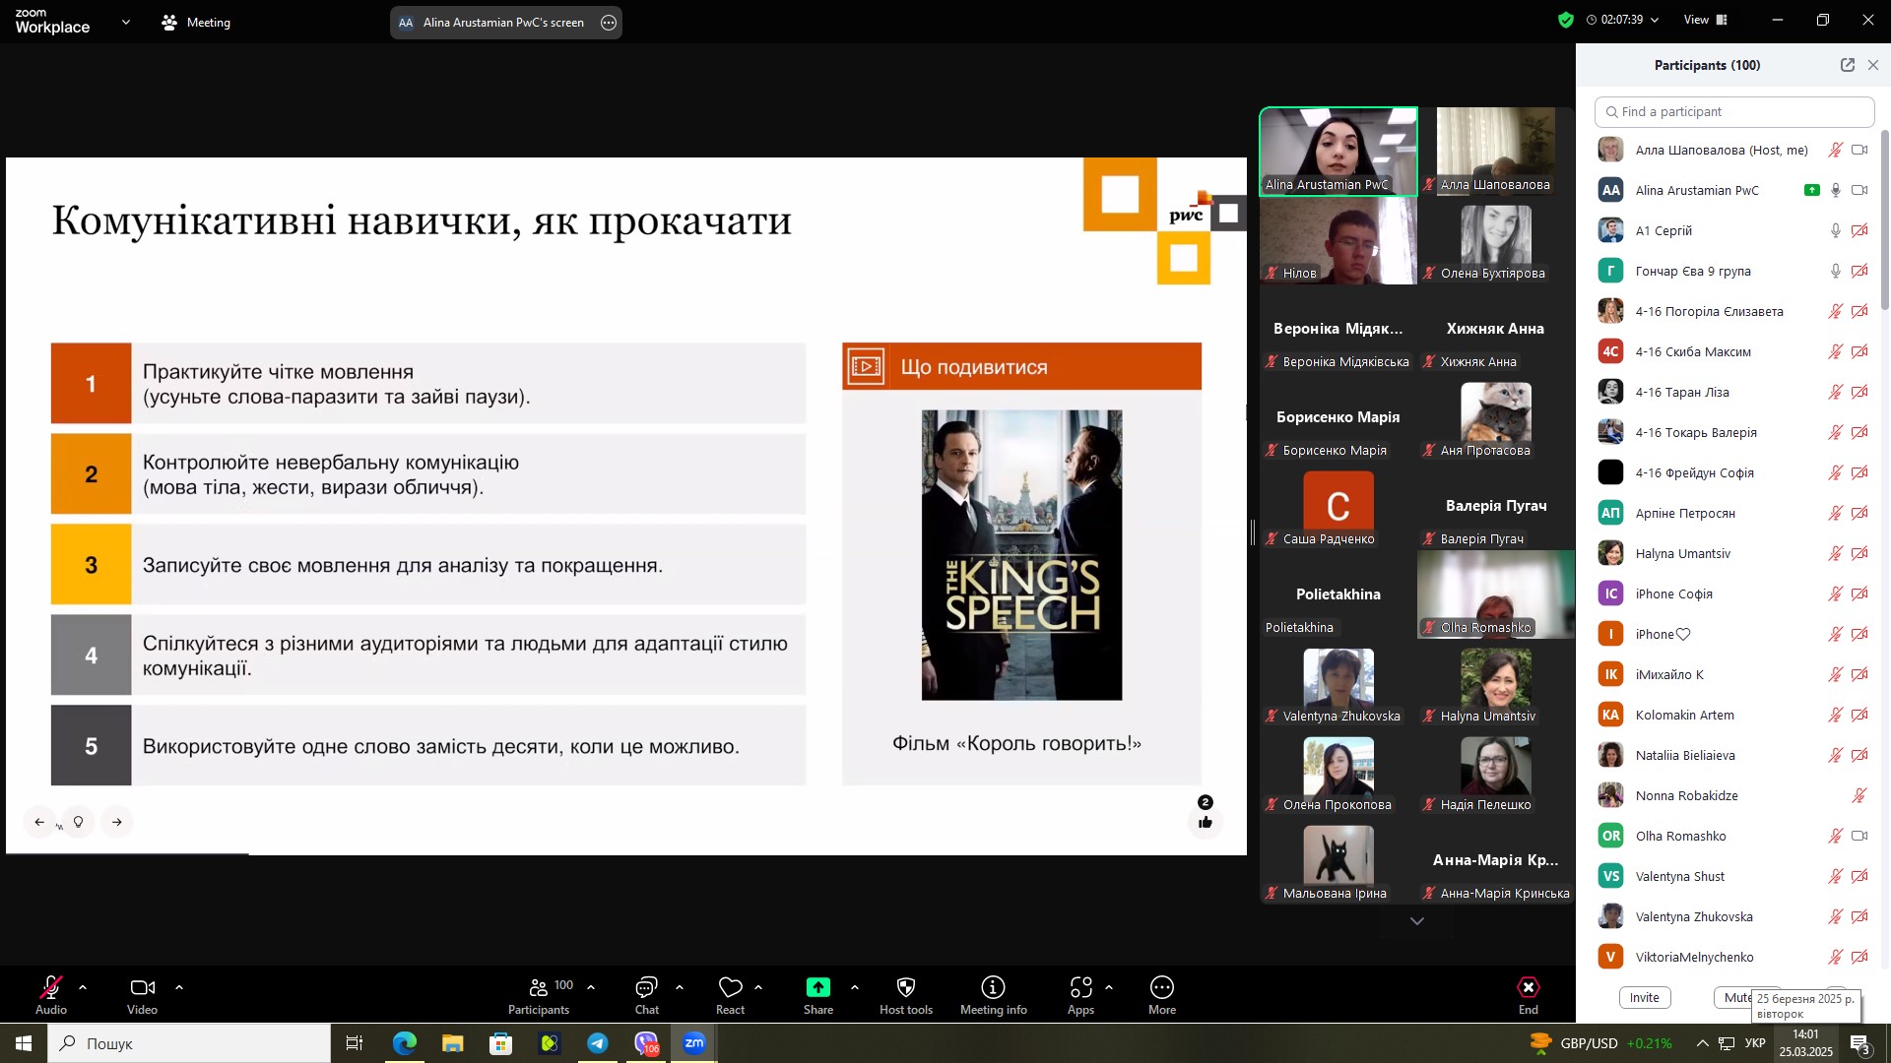The width and height of the screenshot is (1891, 1063).
Task: Toggle mute for 4-16 Скиба Максим
Action: pyautogui.click(x=1835, y=352)
